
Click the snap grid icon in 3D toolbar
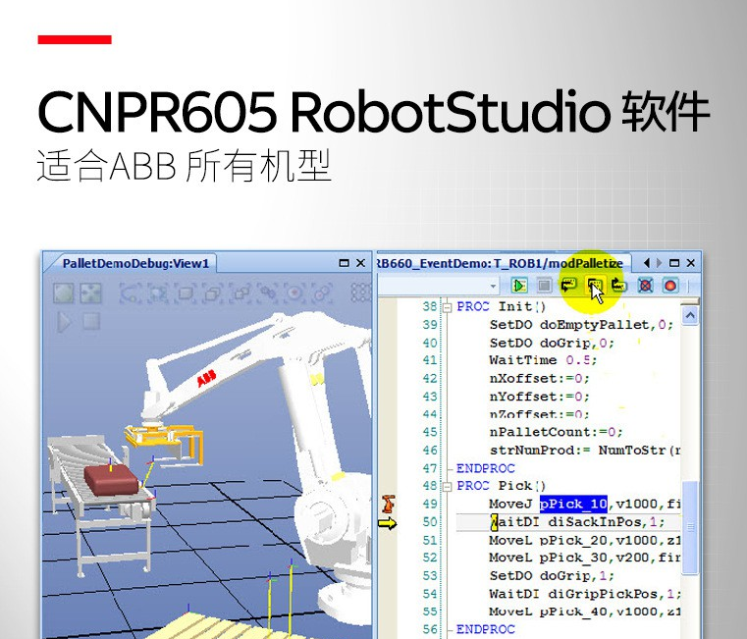[360, 293]
